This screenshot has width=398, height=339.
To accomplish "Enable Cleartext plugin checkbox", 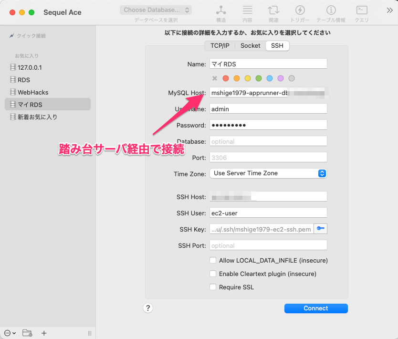I will point(213,274).
